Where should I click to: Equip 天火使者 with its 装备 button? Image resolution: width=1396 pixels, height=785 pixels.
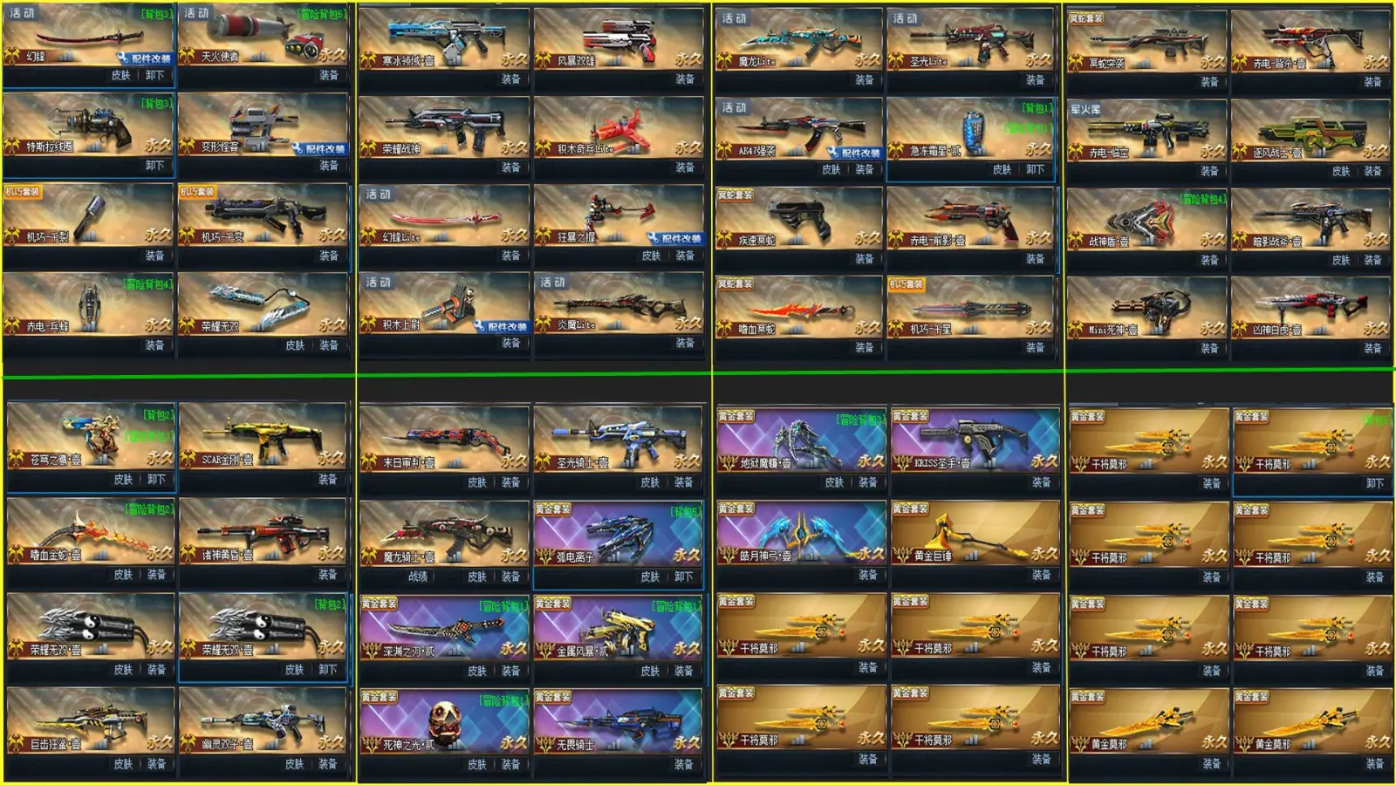328,75
